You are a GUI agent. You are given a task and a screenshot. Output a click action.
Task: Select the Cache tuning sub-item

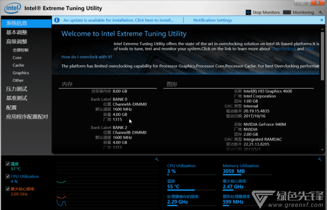point(19,65)
